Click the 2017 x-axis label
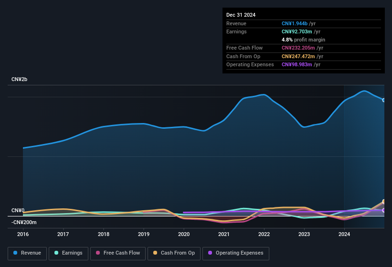 (63, 234)
